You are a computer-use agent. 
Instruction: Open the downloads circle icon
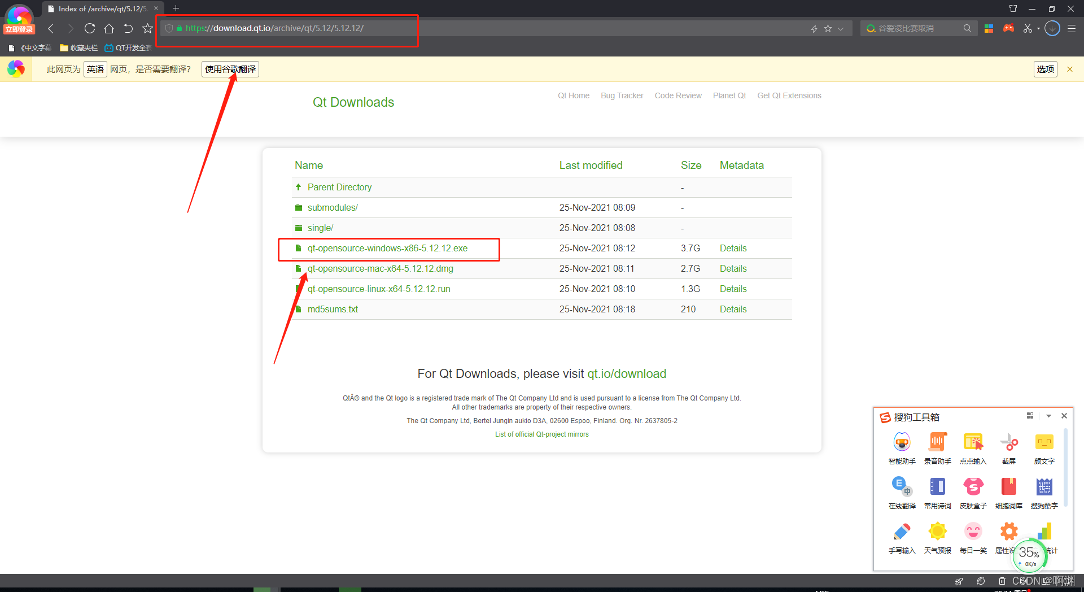tap(1052, 28)
